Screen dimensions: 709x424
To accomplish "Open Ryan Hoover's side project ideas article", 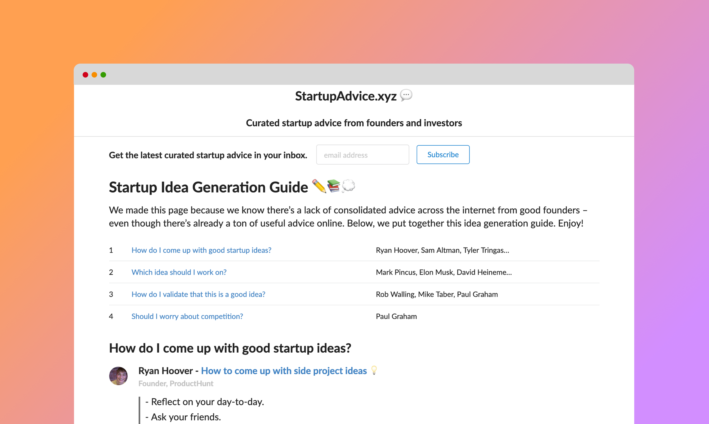I will click(284, 370).
